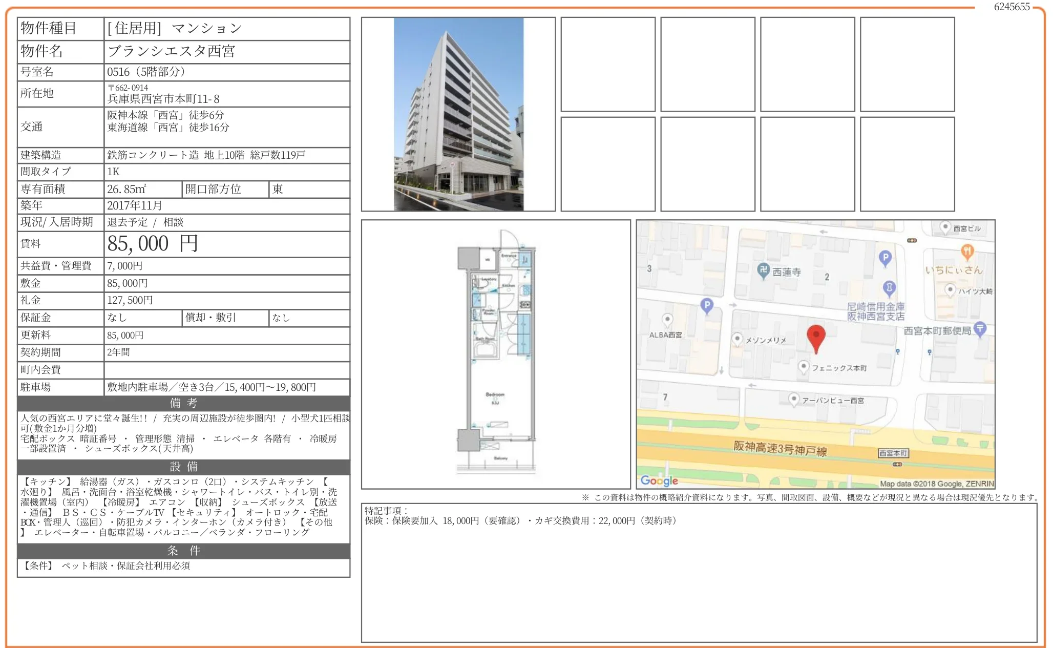Viewport: 1053px width, 648px height.
Task: Click the 西宮ビル place marker
Action: pos(945,227)
